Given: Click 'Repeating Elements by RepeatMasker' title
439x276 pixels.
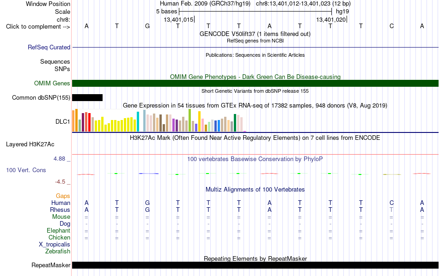Looking at the screenshot, I should (255, 258).
